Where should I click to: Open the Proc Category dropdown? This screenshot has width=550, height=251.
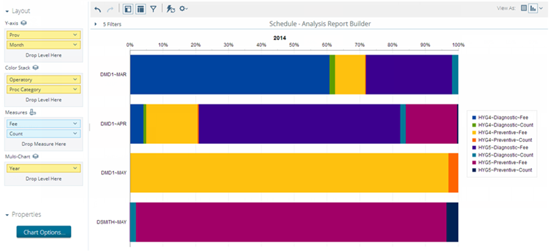click(44, 89)
